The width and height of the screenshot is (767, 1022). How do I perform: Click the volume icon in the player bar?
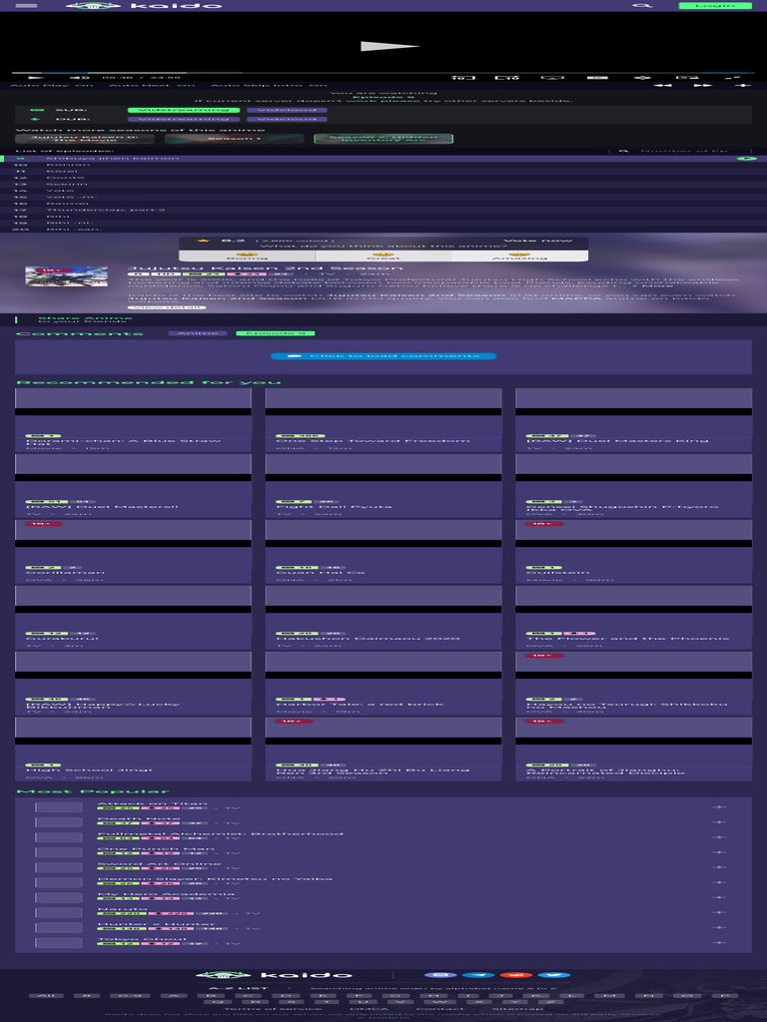click(x=80, y=78)
